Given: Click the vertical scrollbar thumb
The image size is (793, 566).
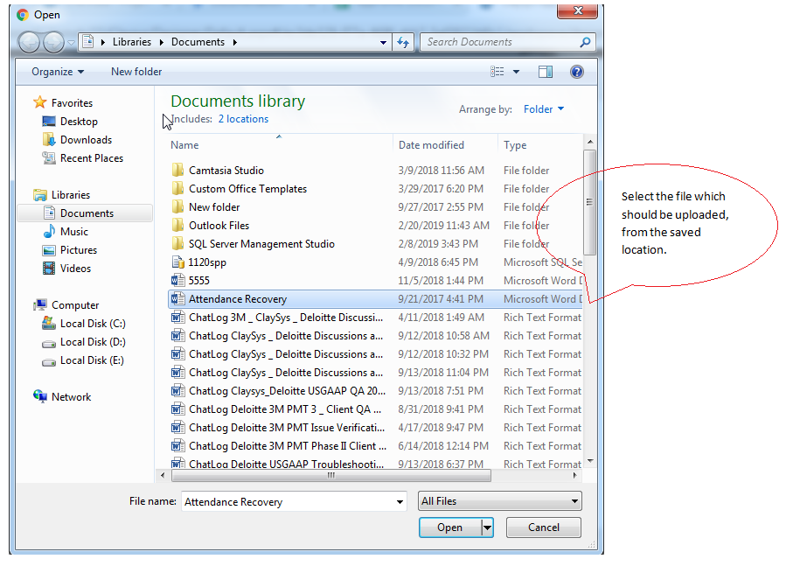Looking at the screenshot, I should [589, 202].
